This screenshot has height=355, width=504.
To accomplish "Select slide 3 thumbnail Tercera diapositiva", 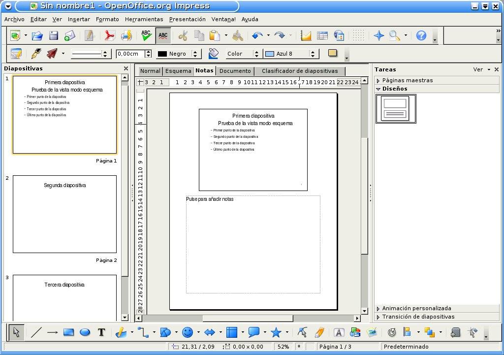I will click(64, 297).
